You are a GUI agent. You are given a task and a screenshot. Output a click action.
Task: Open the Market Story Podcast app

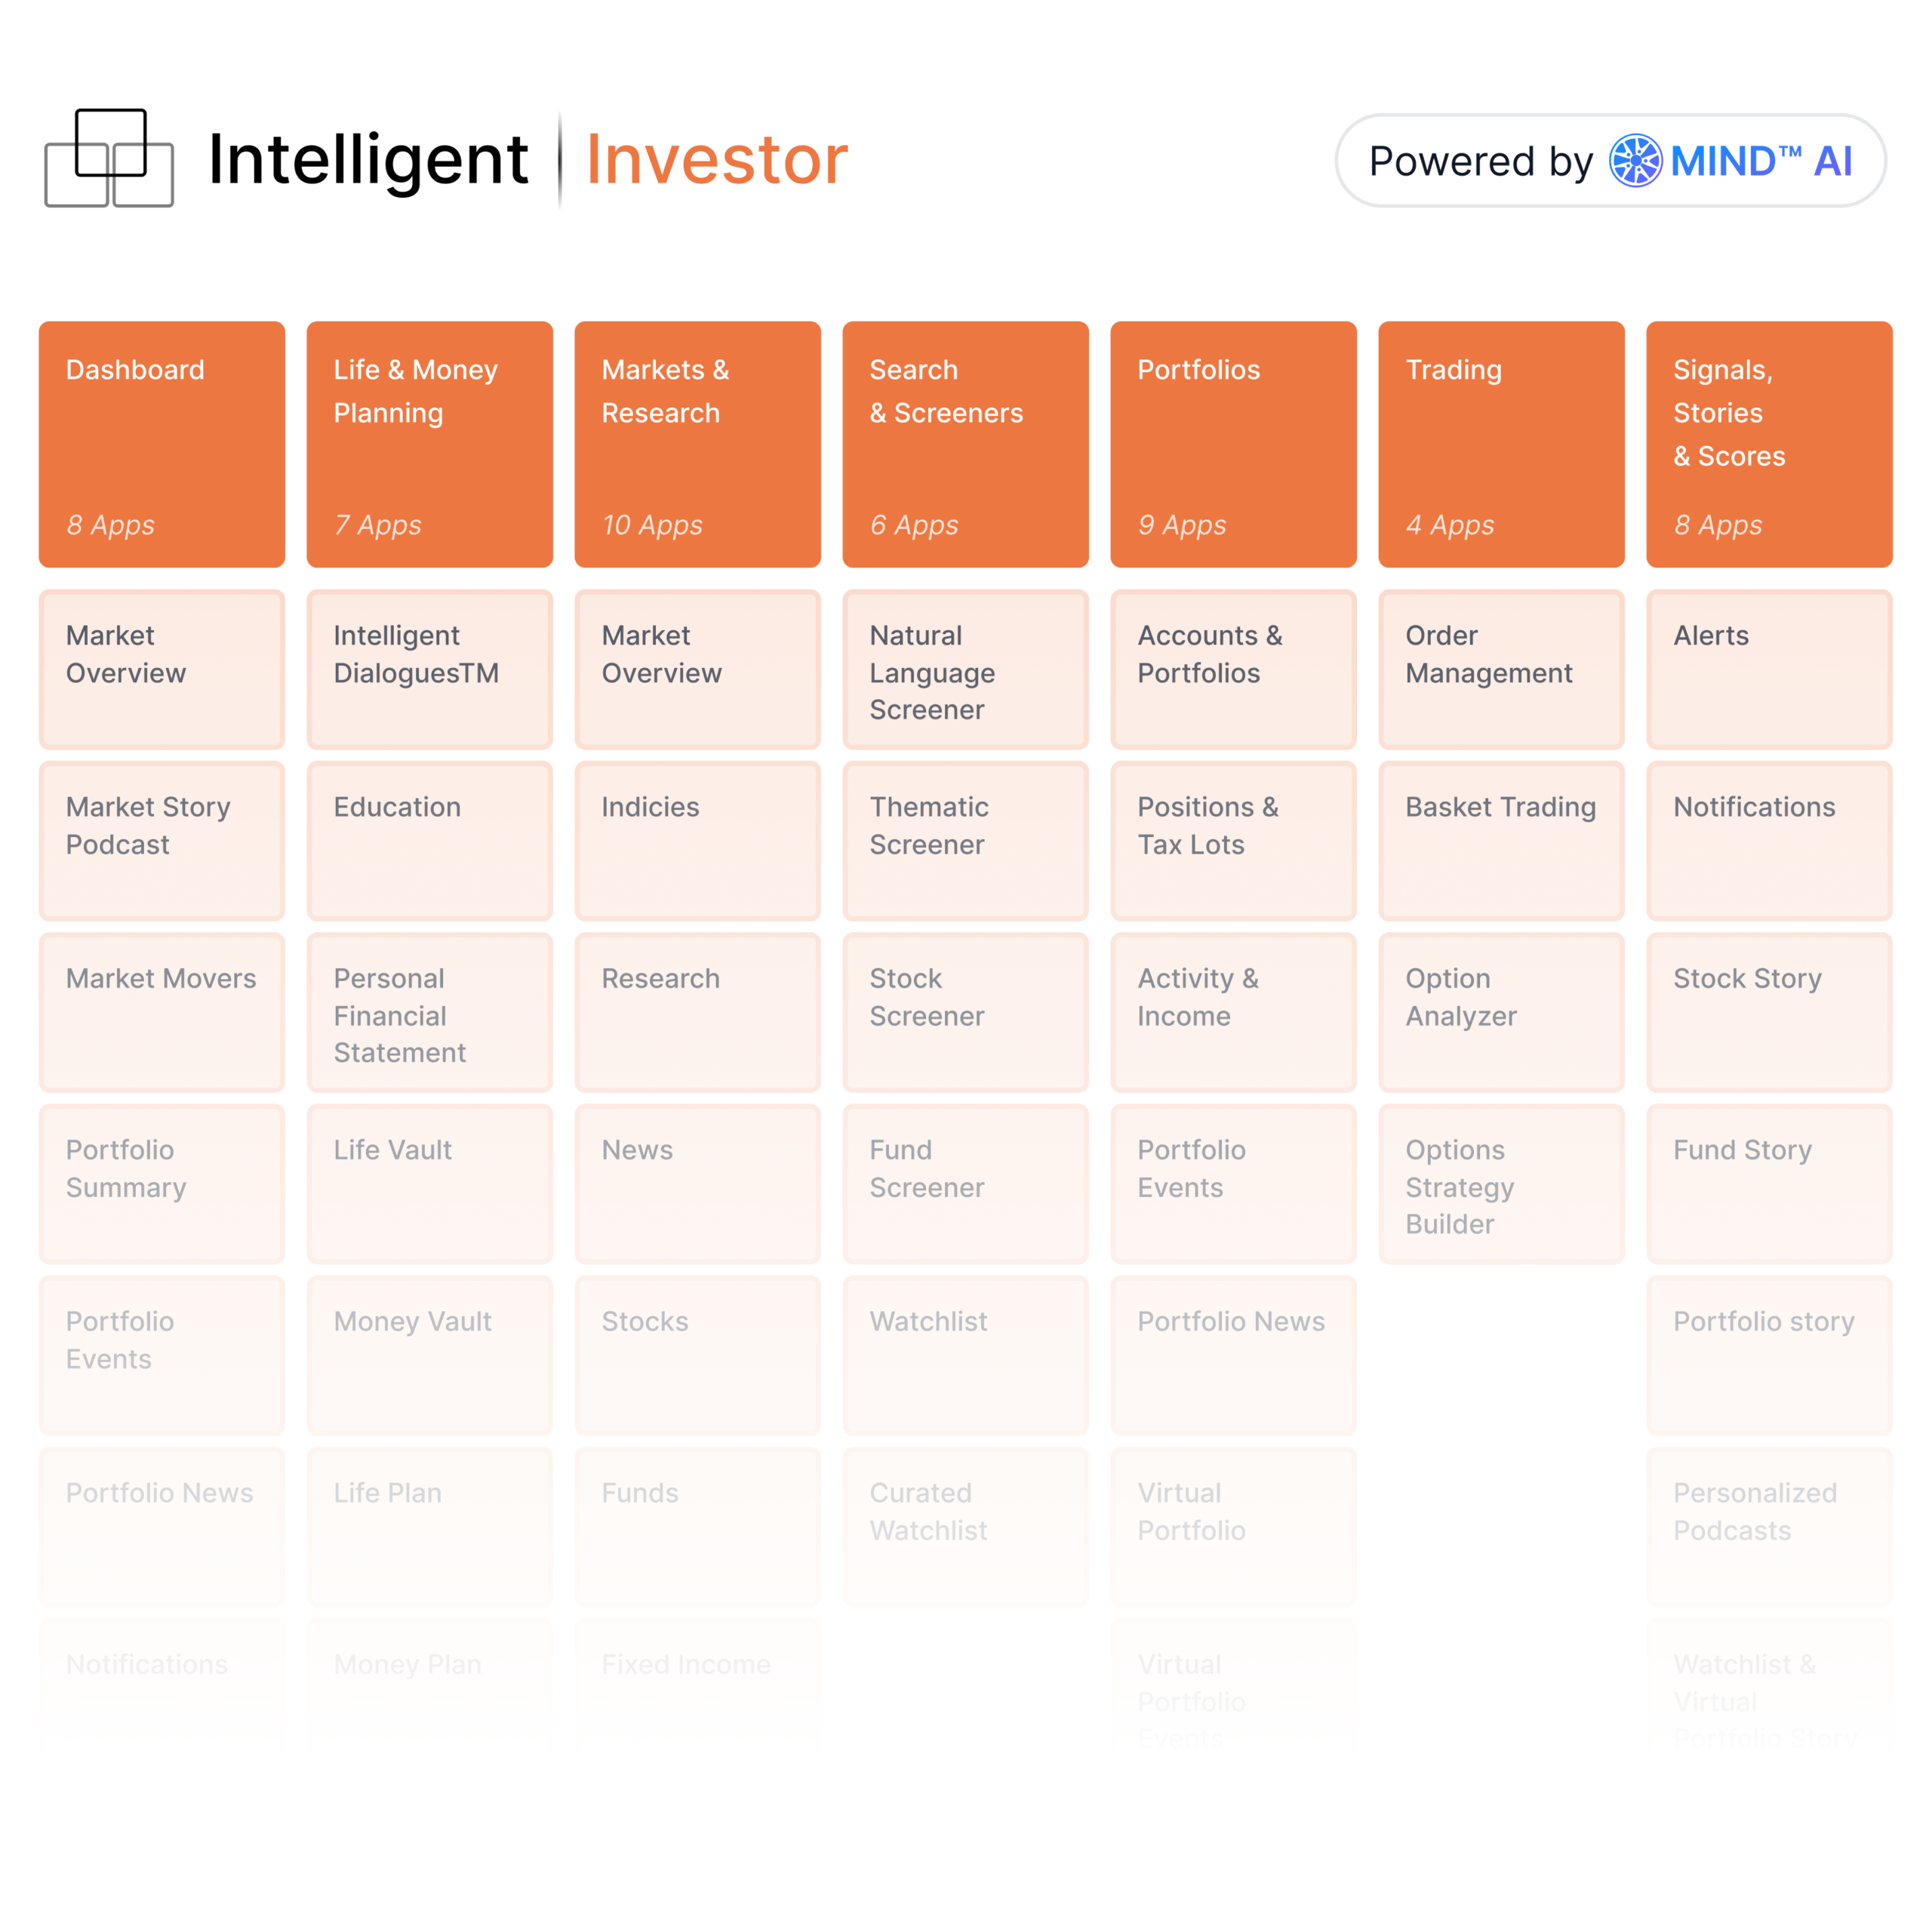coord(162,840)
